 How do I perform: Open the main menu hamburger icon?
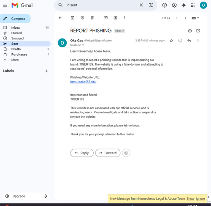5,5
